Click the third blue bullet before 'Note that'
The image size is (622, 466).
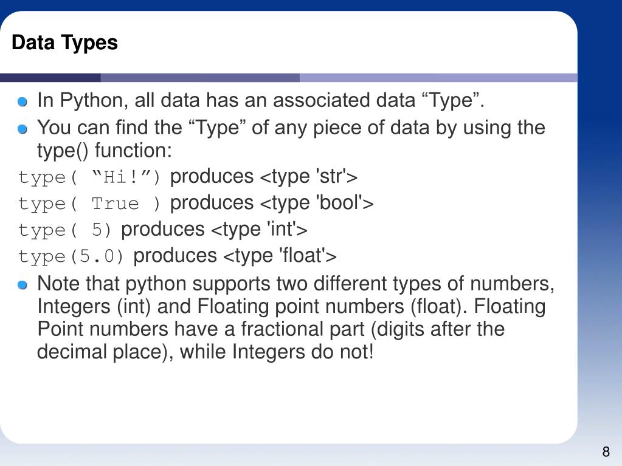22,285
